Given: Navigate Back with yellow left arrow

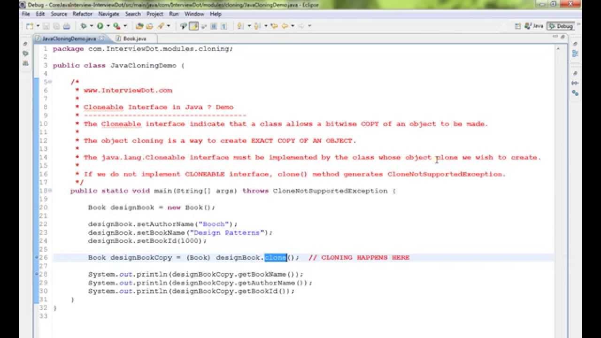Looking at the screenshot, I should 285,26.
